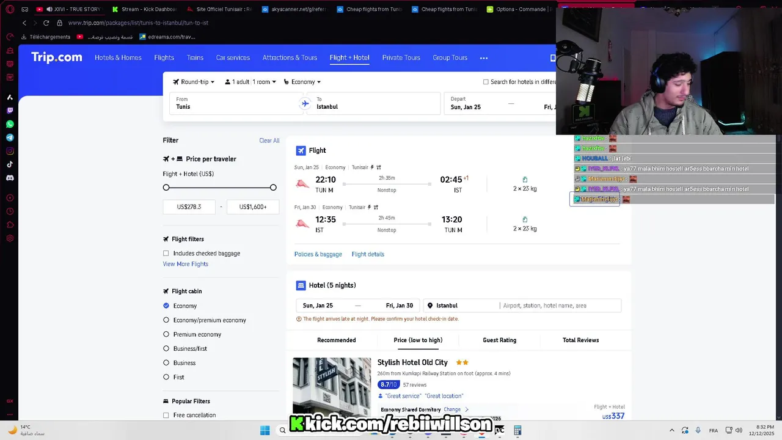Click the Téléchargements bookmark

pos(45,37)
